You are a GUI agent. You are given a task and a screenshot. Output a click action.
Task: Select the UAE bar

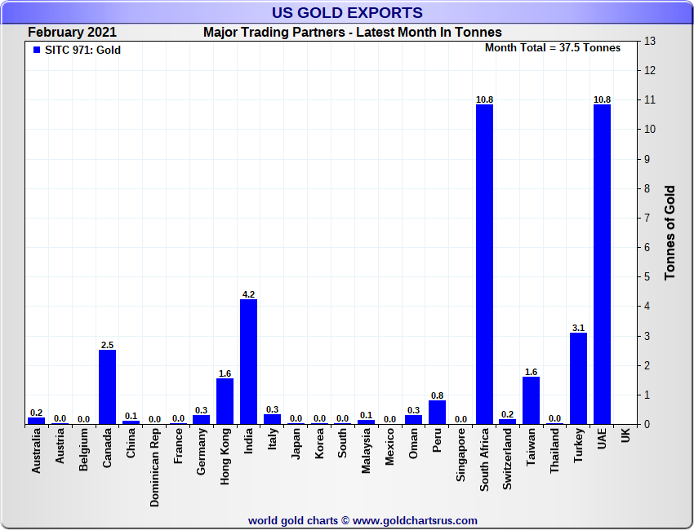coord(602,264)
